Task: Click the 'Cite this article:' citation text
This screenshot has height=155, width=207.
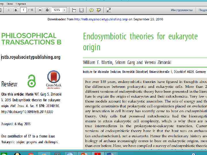Action: click(13, 94)
